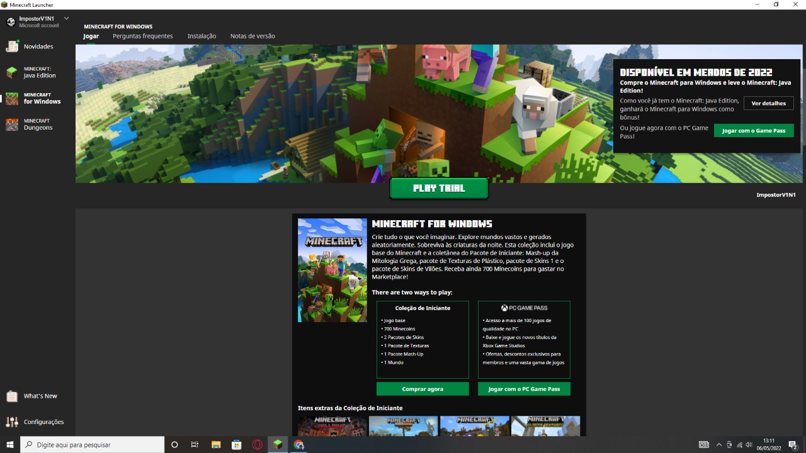806x453 pixels.
Task: Switch to the Perguntas frequentes tab
Action: tap(143, 36)
